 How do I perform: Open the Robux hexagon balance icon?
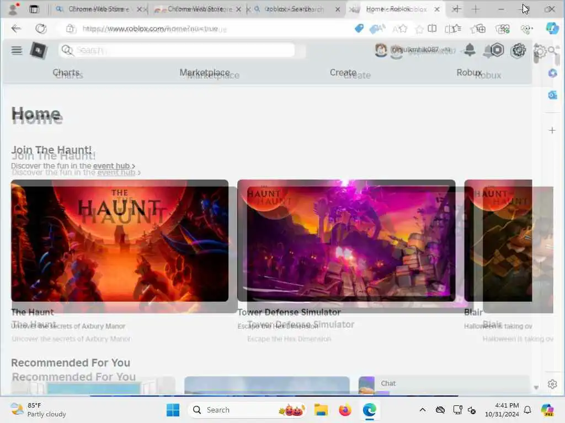tap(497, 50)
